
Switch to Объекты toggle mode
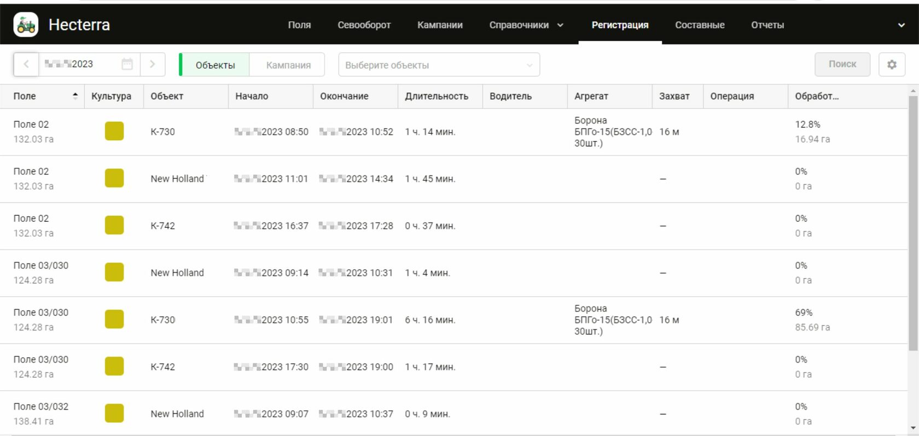[x=215, y=65]
